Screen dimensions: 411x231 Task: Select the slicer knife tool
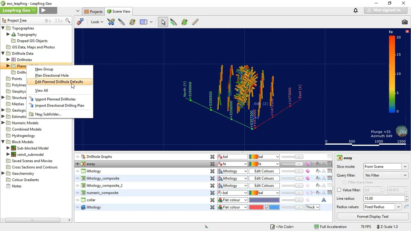[x=121, y=22]
